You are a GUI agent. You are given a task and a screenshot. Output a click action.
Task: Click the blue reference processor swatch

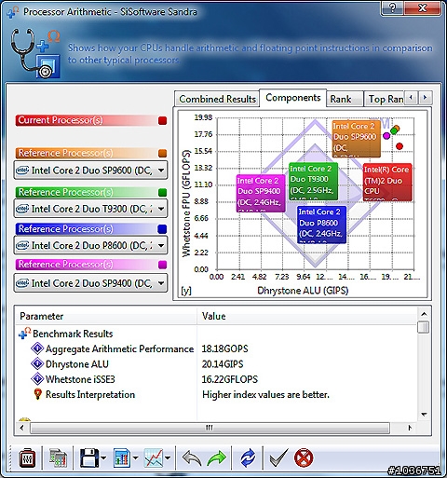pyautogui.click(x=162, y=229)
